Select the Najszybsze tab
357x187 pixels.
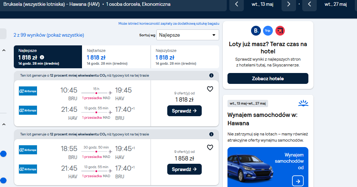[185, 57]
